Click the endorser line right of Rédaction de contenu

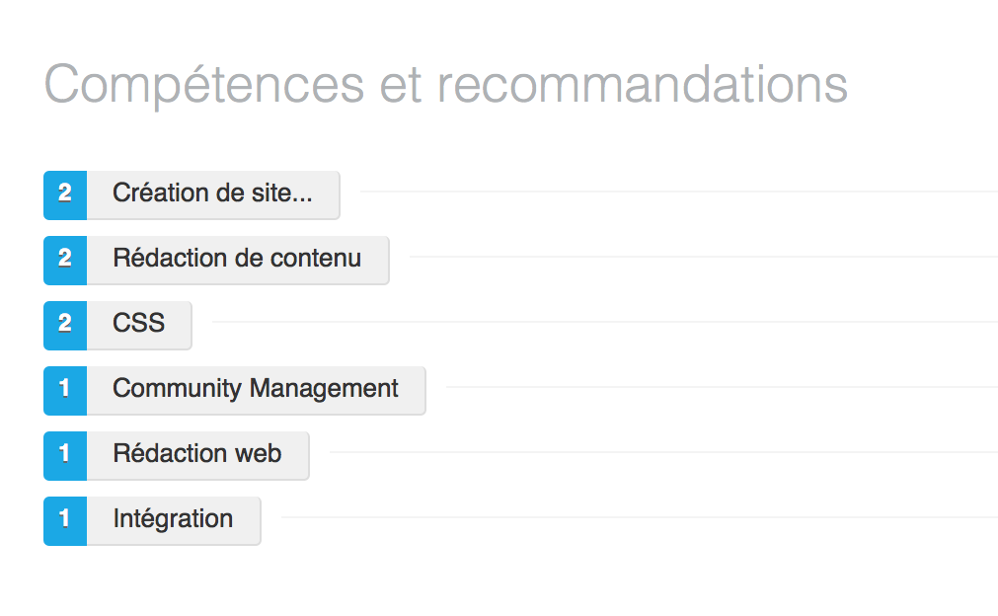pos(704,257)
